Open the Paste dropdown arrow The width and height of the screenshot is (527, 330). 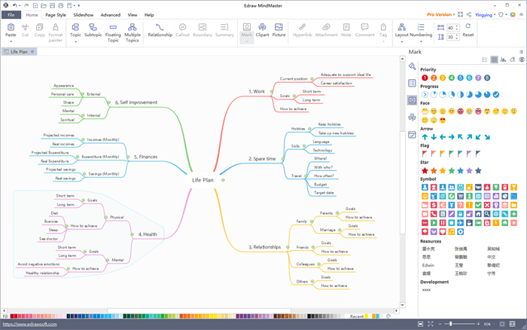tap(11, 42)
